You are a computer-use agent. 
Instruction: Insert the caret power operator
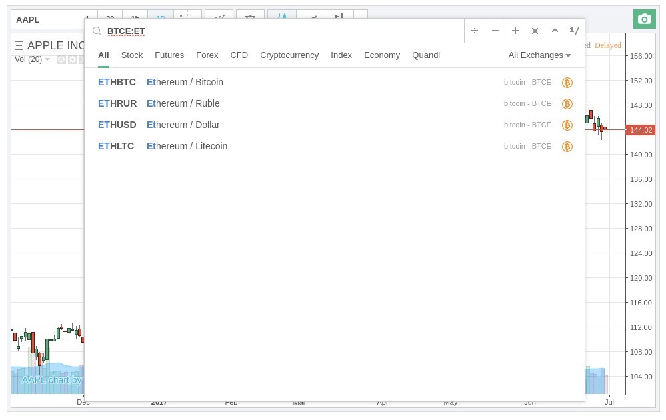tap(555, 31)
